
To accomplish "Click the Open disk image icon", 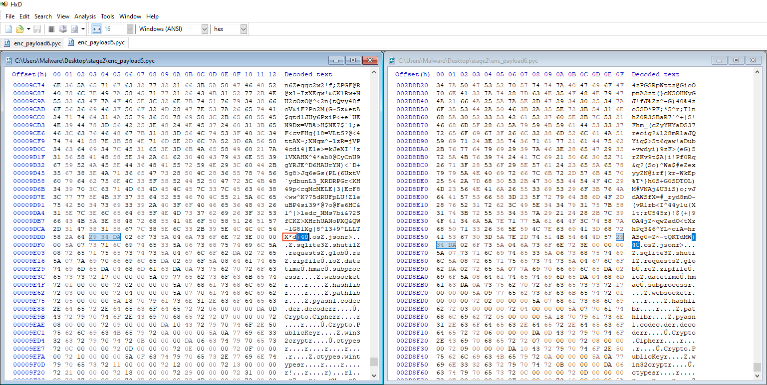I will 75,29.
